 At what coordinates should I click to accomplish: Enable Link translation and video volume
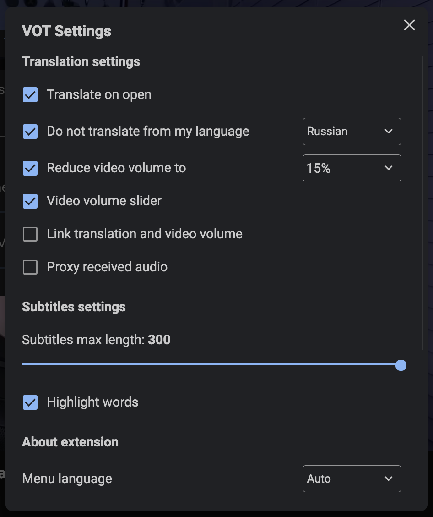tap(30, 234)
